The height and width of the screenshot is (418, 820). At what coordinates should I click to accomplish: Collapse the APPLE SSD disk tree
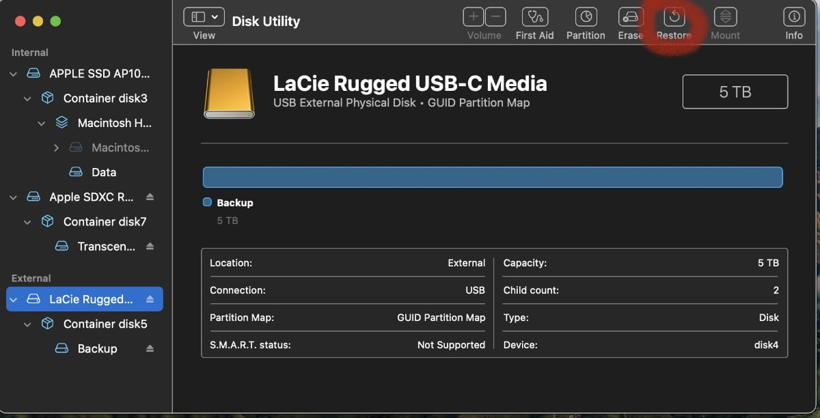[14, 74]
